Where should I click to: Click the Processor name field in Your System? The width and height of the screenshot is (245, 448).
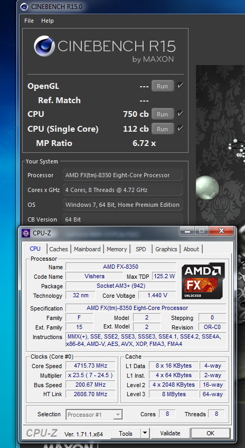point(123,175)
